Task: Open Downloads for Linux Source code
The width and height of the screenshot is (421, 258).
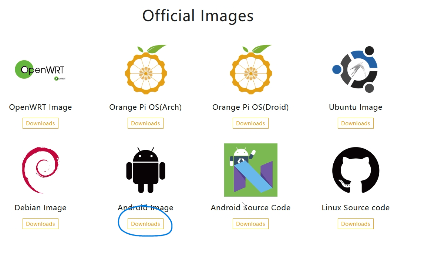Action: pyautogui.click(x=356, y=224)
